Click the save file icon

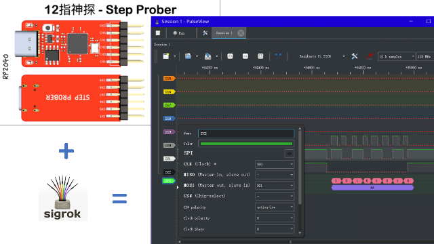click(208, 56)
